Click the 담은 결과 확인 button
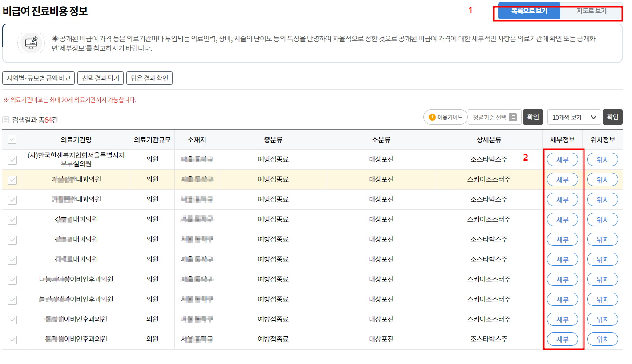The height and width of the screenshot is (364, 632). [149, 78]
